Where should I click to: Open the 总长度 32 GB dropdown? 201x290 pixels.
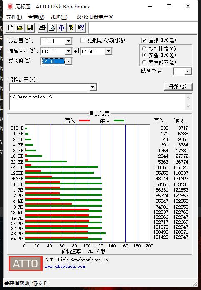click(68, 61)
